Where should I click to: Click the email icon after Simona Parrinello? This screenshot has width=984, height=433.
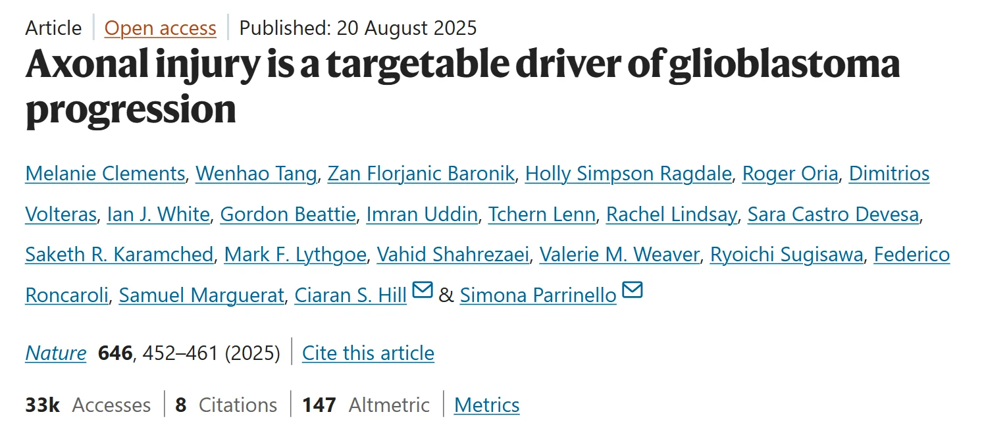pos(632,290)
